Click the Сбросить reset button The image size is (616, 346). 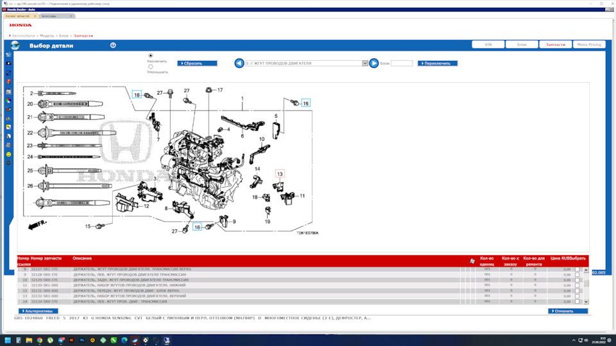(197, 63)
